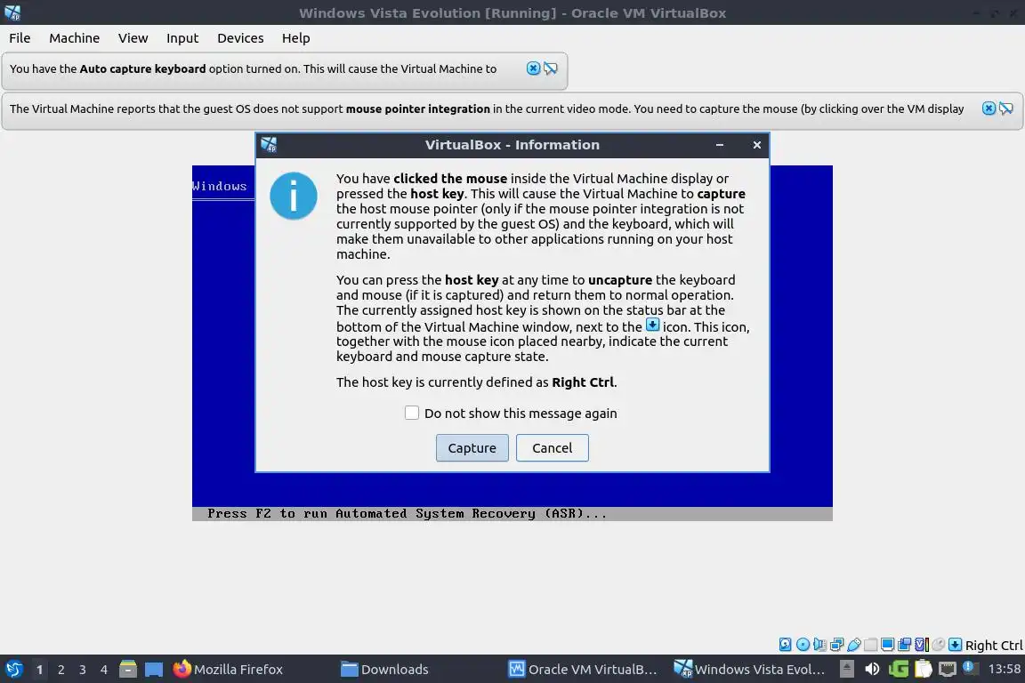Click the optical disc status bar icon

[x=803, y=645]
